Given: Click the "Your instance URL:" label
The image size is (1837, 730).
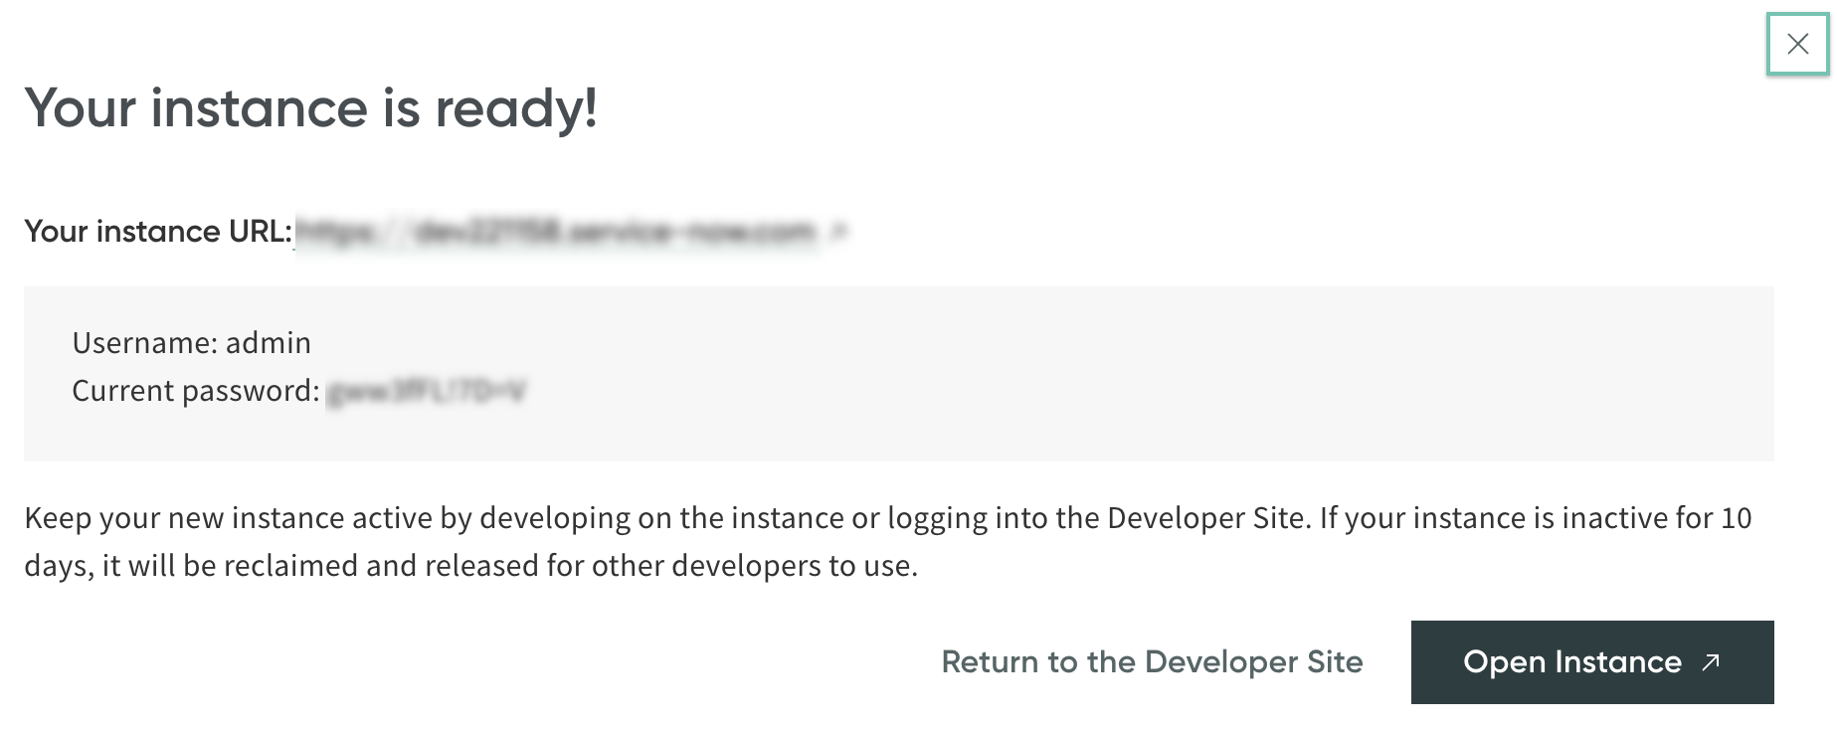Looking at the screenshot, I should coord(158,232).
